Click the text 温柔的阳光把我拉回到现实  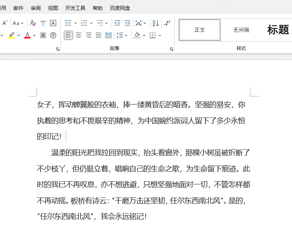pyautogui.click(x=94, y=152)
